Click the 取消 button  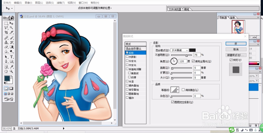coord(236,49)
